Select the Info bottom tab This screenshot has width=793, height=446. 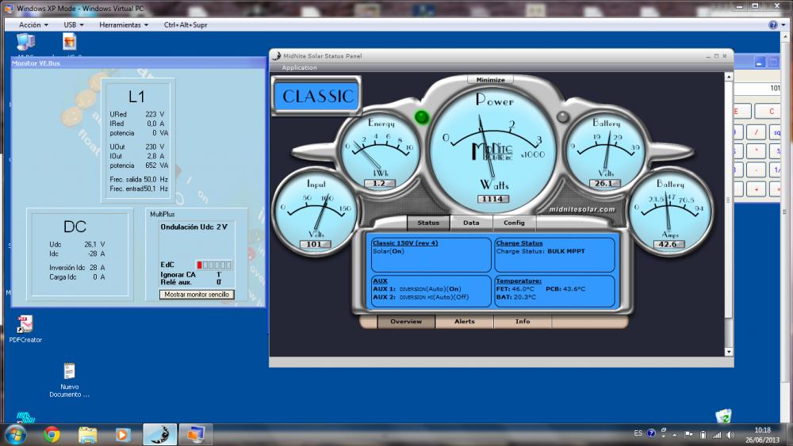point(523,322)
